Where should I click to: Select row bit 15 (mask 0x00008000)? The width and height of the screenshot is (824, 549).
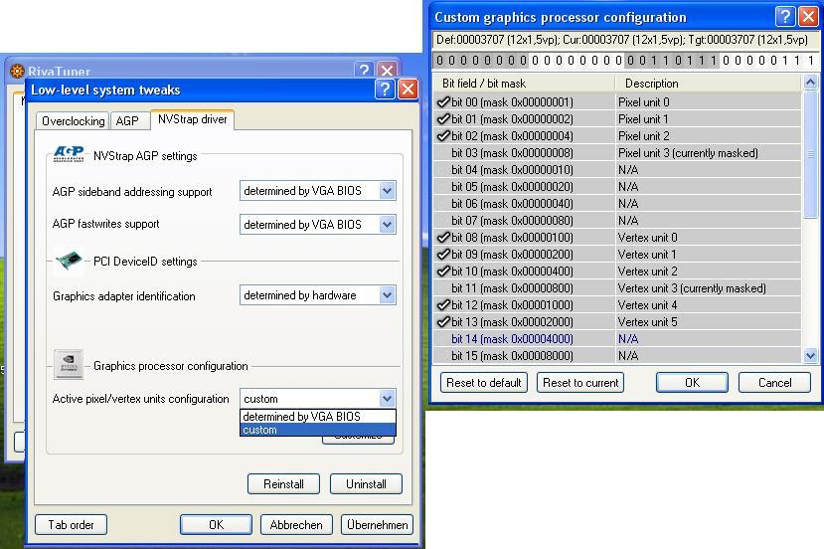pos(617,355)
